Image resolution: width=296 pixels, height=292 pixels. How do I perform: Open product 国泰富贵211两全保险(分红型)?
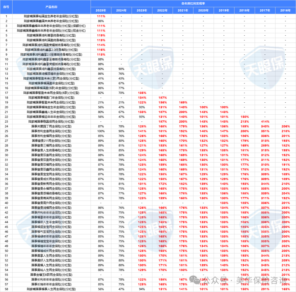point(52,141)
